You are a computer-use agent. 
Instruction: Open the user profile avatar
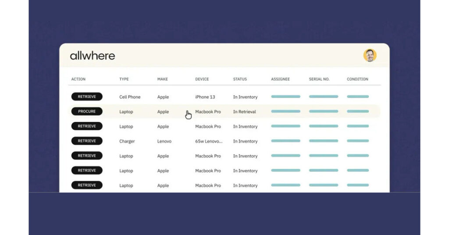tap(370, 55)
